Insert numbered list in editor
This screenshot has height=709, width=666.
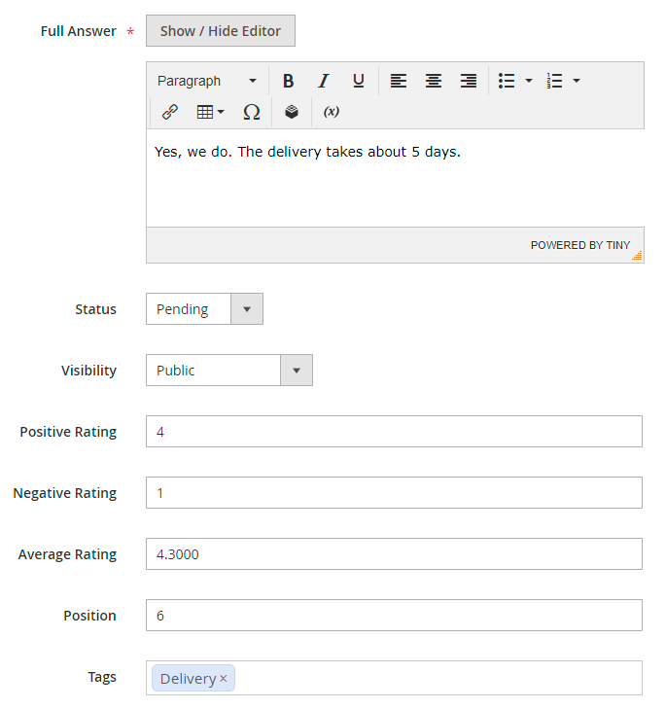click(x=555, y=81)
